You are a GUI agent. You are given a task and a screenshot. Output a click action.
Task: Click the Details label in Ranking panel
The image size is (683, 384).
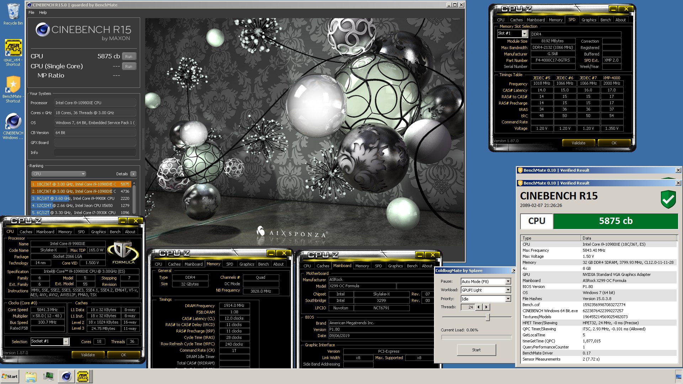[122, 174]
